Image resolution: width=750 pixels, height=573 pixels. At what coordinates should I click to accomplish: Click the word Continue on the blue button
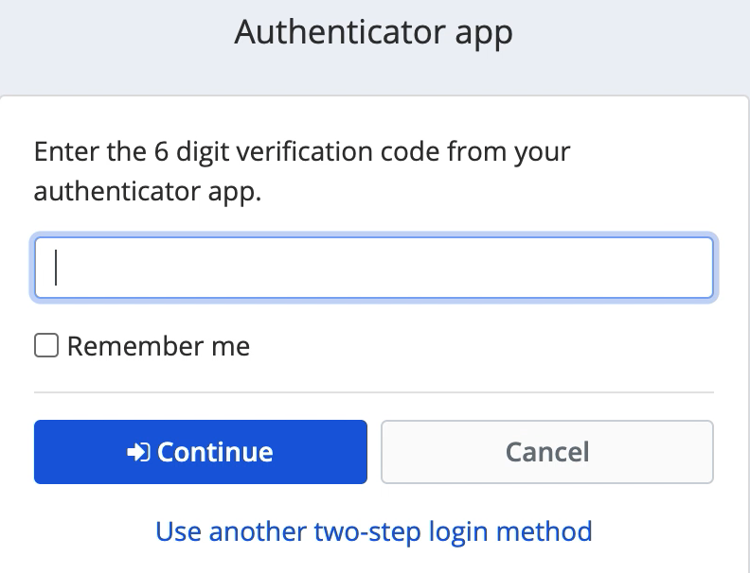(x=215, y=452)
